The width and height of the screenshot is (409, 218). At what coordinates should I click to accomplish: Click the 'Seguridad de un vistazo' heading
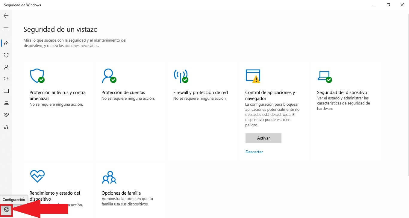click(x=60, y=29)
